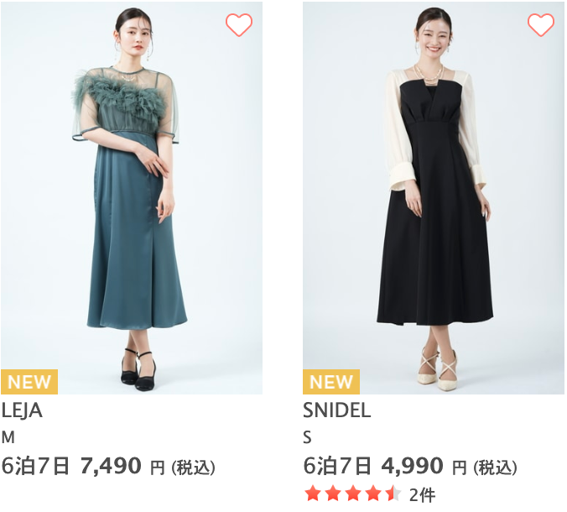
Task: Click the first red star in the rating
Action: tap(313, 494)
